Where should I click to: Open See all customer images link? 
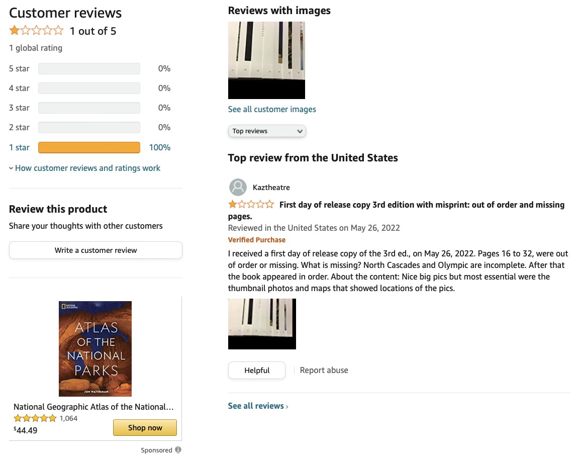click(272, 110)
